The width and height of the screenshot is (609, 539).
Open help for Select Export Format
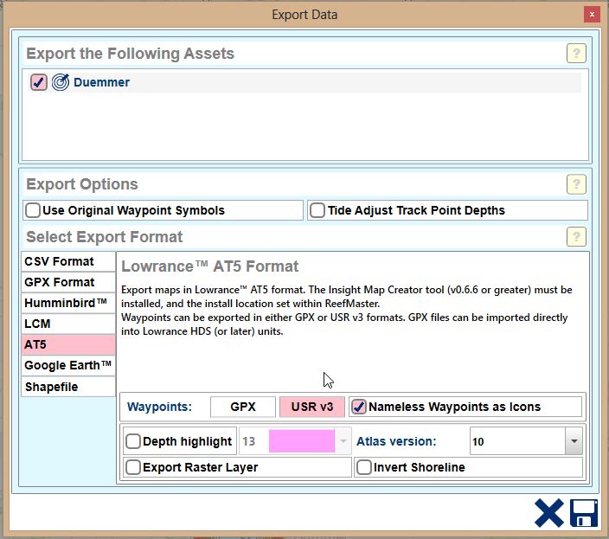point(576,237)
